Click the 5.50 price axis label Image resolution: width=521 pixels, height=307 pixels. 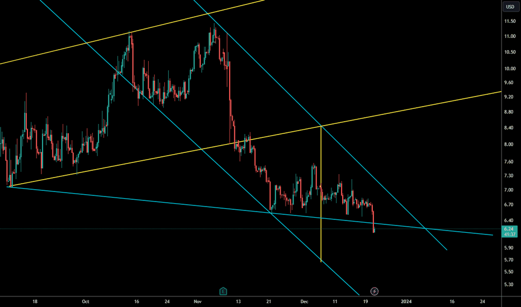coord(509,272)
